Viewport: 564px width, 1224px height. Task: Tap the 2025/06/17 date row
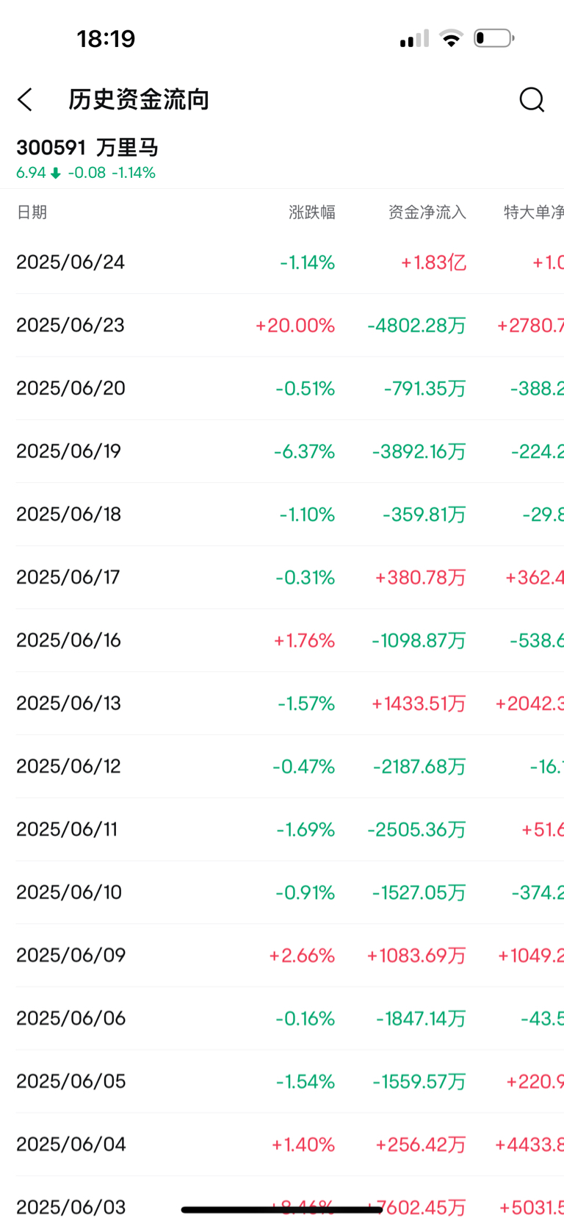pyautogui.click(x=282, y=578)
